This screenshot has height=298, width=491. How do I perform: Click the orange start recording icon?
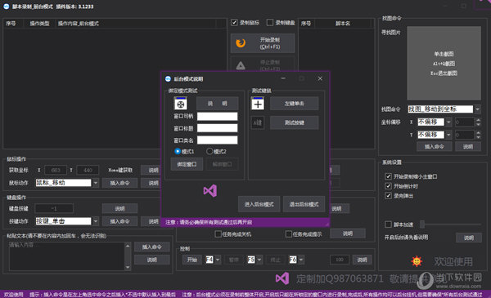click(x=241, y=42)
